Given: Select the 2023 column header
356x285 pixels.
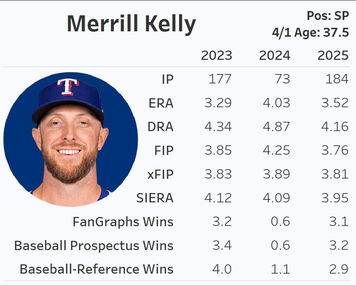Looking at the screenshot, I should click(216, 56).
